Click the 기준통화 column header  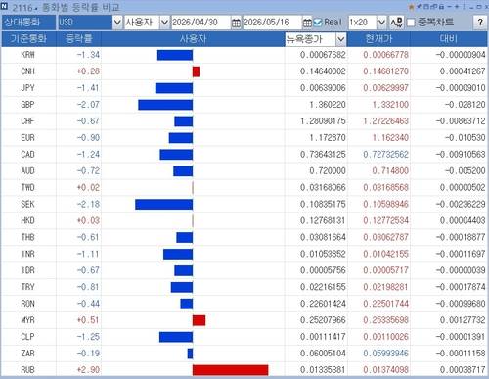point(28,39)
